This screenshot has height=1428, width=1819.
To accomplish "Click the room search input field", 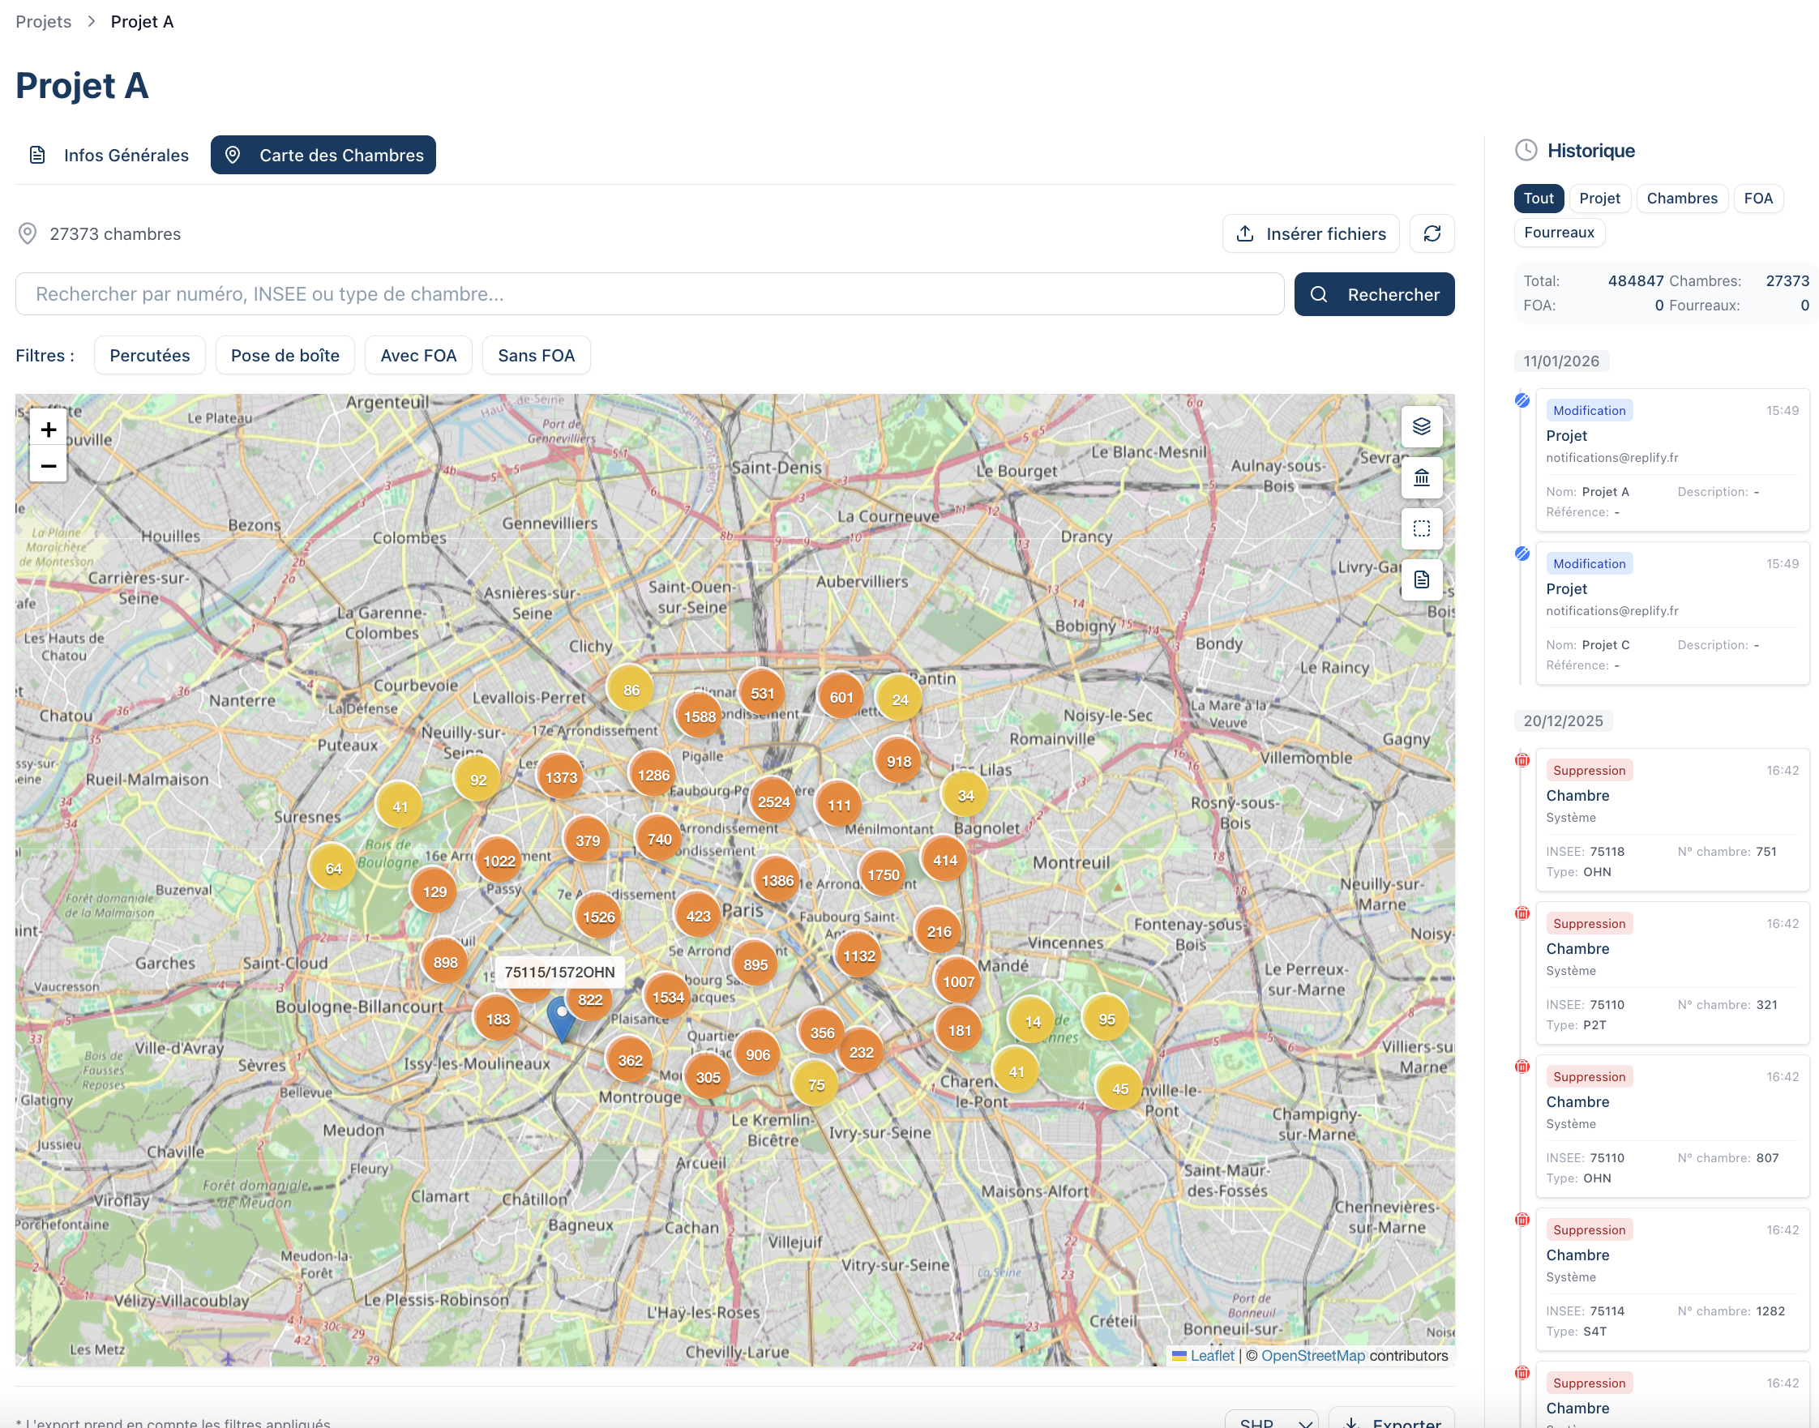I will [649, 294].
